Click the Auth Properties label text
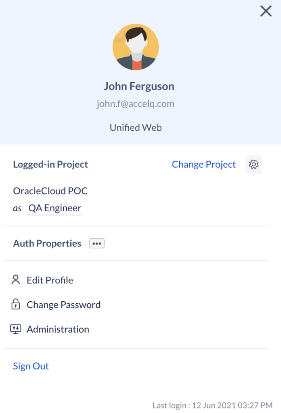This screenshot has height=413, width=281. (x=47, y=244)
